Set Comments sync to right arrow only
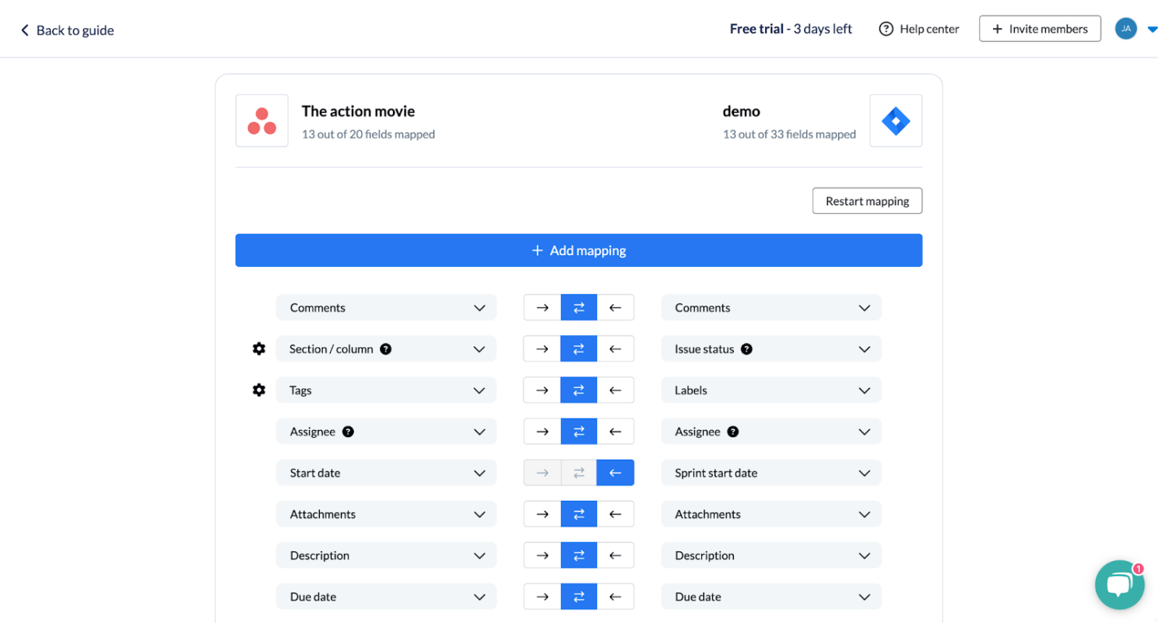Viewport: 1158px width, 623px height. 542,308
